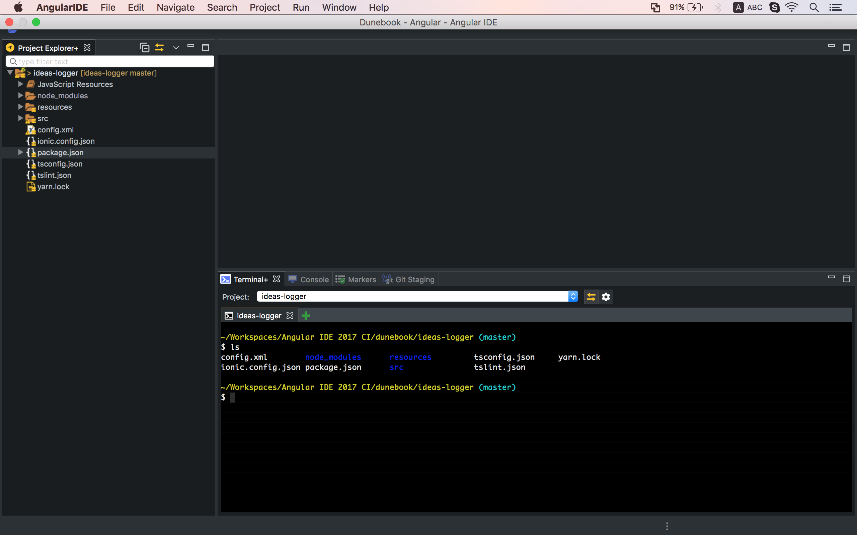Click the status bar vertical dots handle
Viewport: 857px width, 535px height.
[x=667, y=526]
